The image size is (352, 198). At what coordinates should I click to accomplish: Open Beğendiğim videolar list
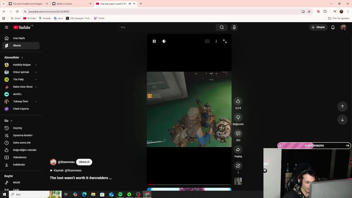pyautogui.click(x=21, y=150)
